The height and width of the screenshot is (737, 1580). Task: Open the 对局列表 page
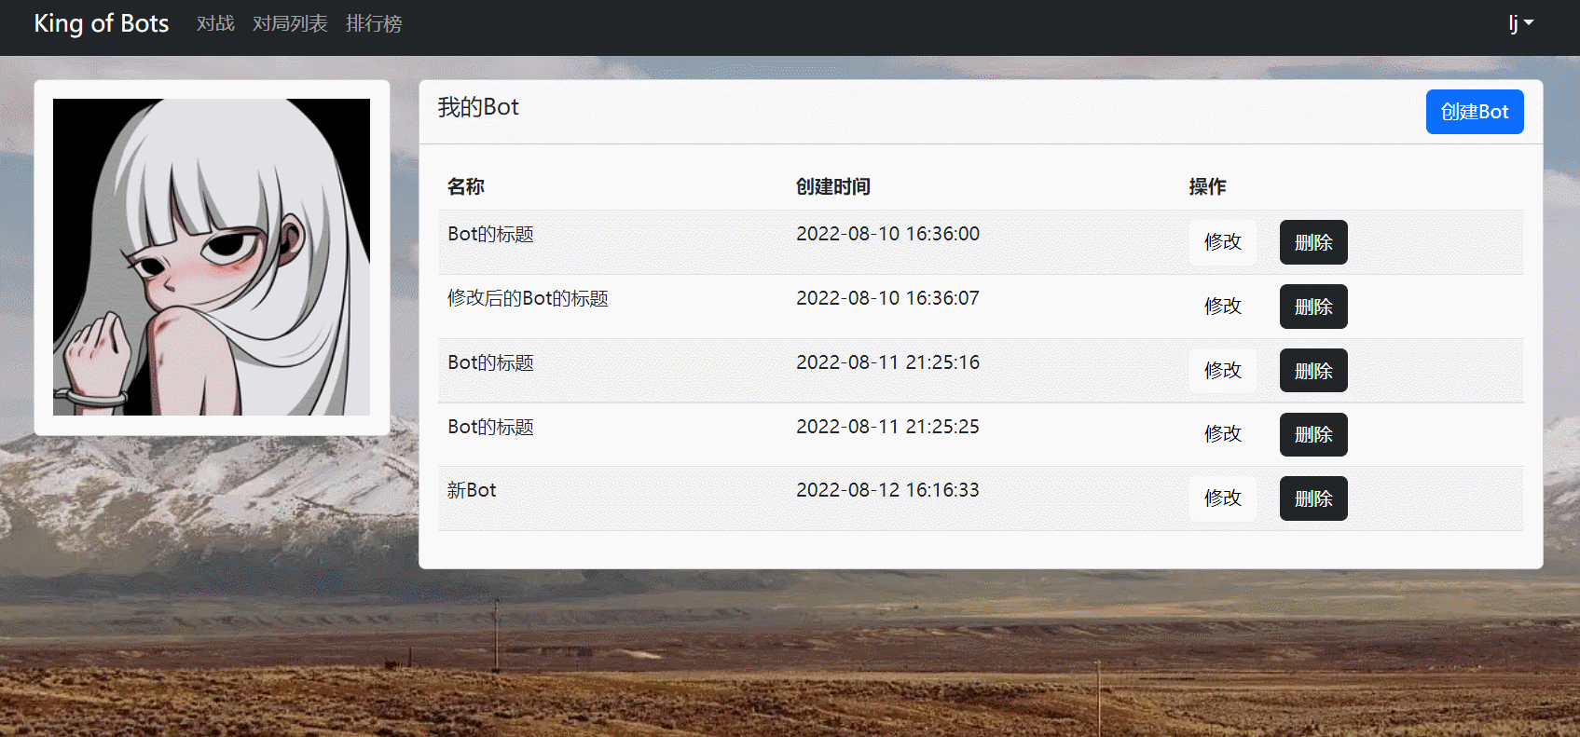click(x=290, y=23)
